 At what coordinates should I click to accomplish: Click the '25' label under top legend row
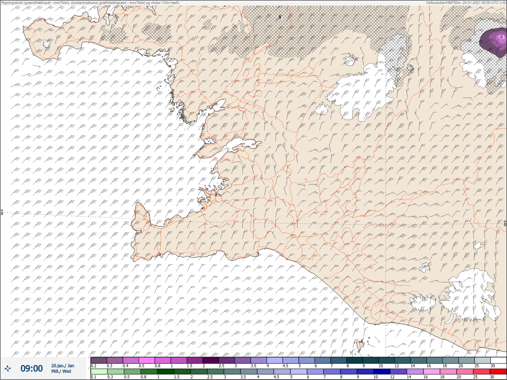click(476, 365)
